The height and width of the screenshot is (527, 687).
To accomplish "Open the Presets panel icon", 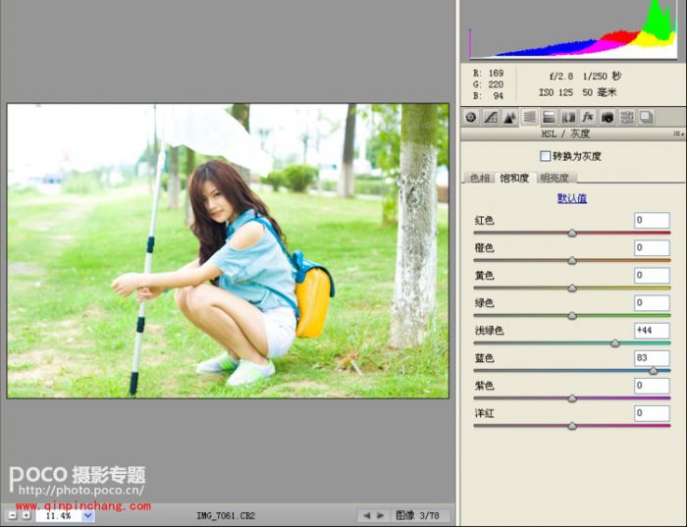I will (627, 118).
